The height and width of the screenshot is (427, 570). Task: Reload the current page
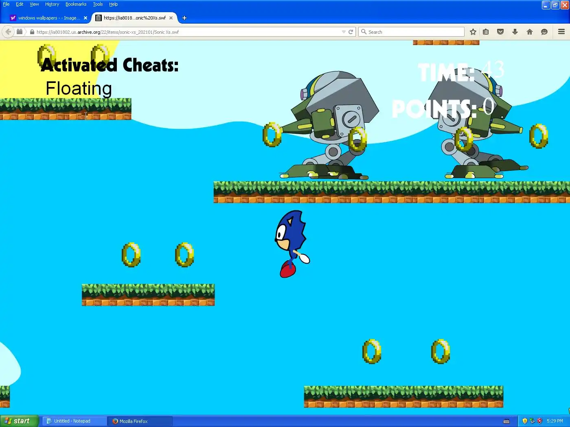pyautogui.click(x=351, y=32)
